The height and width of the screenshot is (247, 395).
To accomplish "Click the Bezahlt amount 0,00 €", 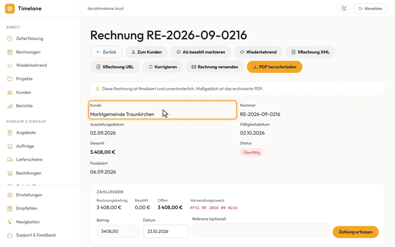I will tap(142, 207).
